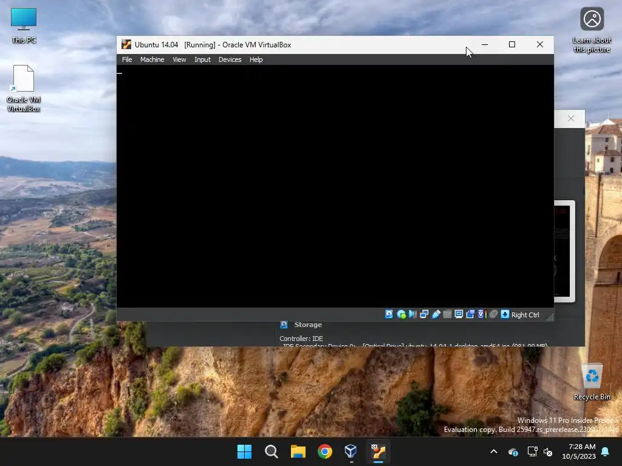This screenshot has height=466, width=622.
Task: Show hidden system tray icons
Action: click(x=493, y=451)
